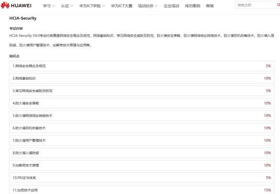
Task: Click the HCIA-Security V4.0 exam description paragraph
Action: click(x=142, y=41)
